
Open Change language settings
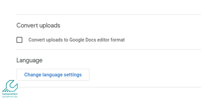53,74
